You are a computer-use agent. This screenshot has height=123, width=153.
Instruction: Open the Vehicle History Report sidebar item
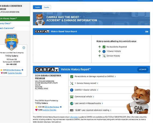pyautogui.click(x=15, y=19)
